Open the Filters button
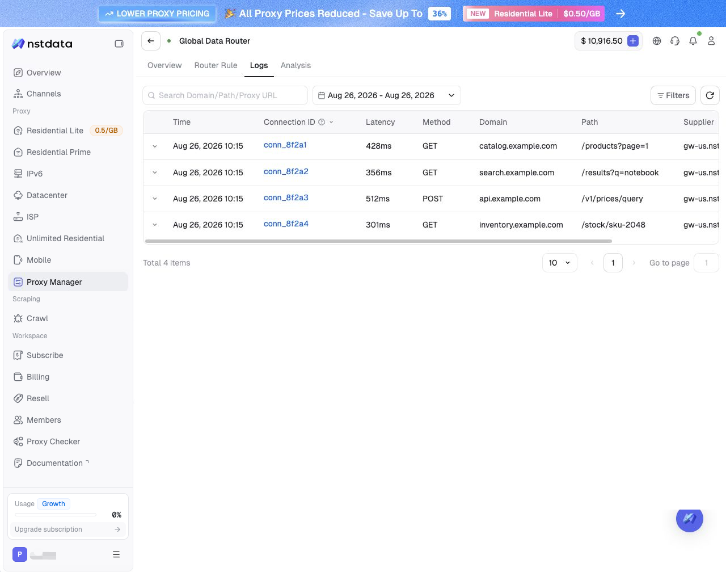This screenshot has width=726, height=572. pyautogui.click(x=673, y=95)
